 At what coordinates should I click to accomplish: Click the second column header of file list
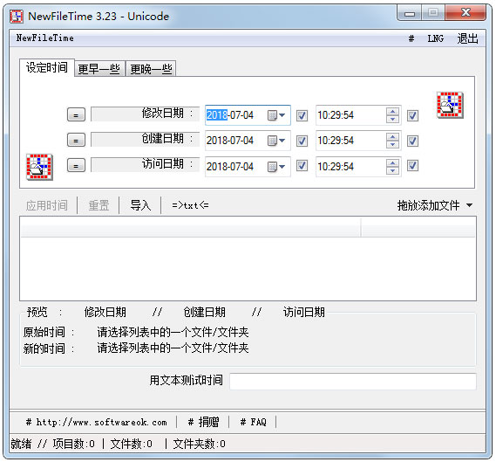(x=418, y=227)
